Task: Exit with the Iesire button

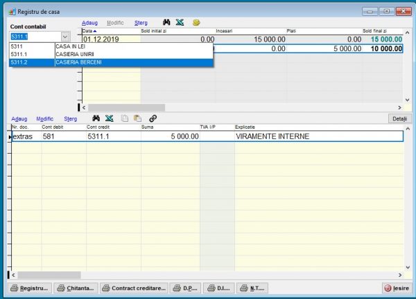Action: click(397, 288)
